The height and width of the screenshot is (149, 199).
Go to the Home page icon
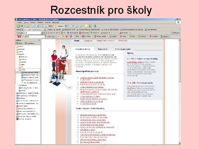click(42, 26)
